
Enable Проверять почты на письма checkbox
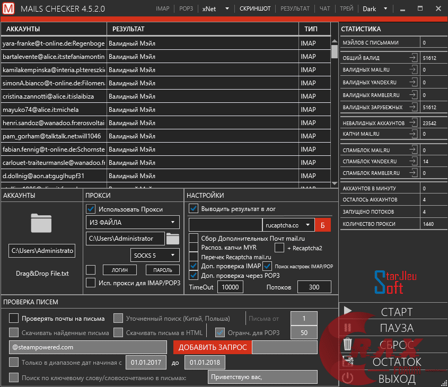click(14, 319)
